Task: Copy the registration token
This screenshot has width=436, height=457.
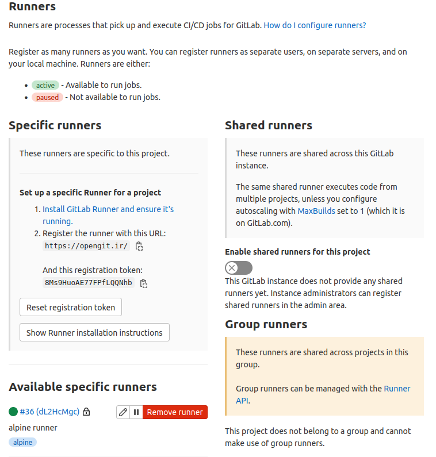Action: pyautogui.click(x=144, y=283)
